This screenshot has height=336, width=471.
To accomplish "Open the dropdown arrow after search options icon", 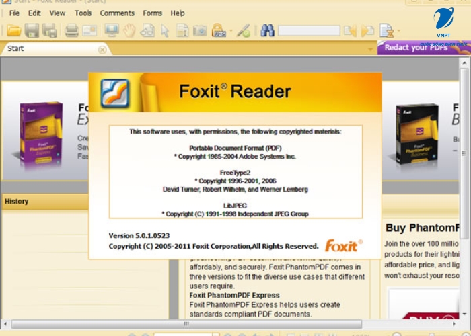I will tap(398, 31).
